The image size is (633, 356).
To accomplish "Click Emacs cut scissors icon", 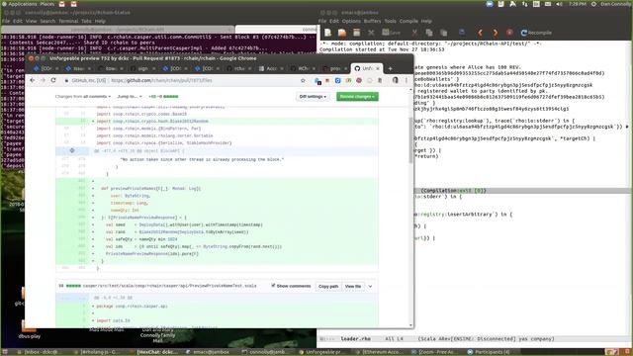I will pyautogui.click(x=414, y=33).
